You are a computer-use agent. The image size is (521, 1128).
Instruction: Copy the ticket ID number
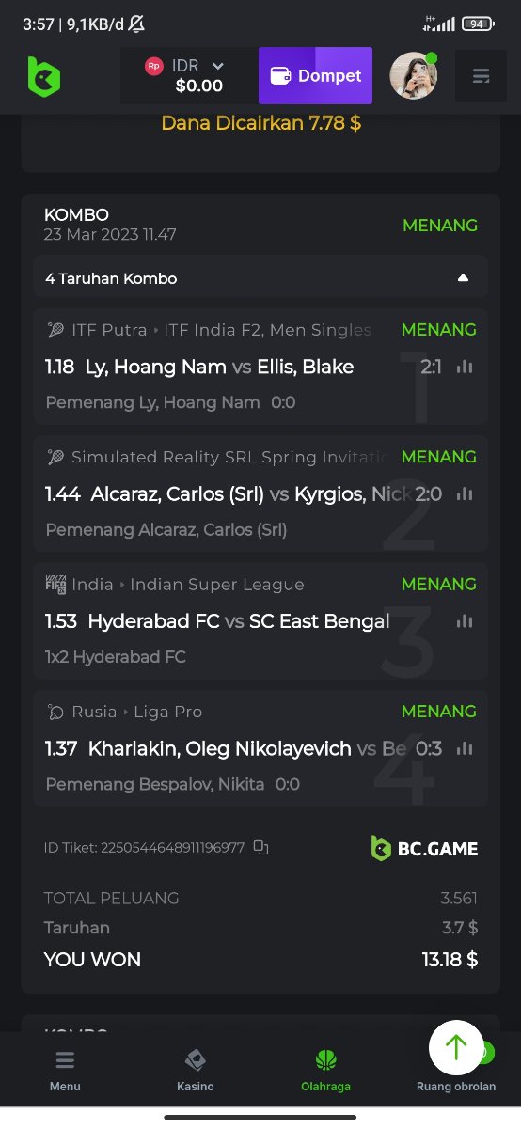coord(261,847)
